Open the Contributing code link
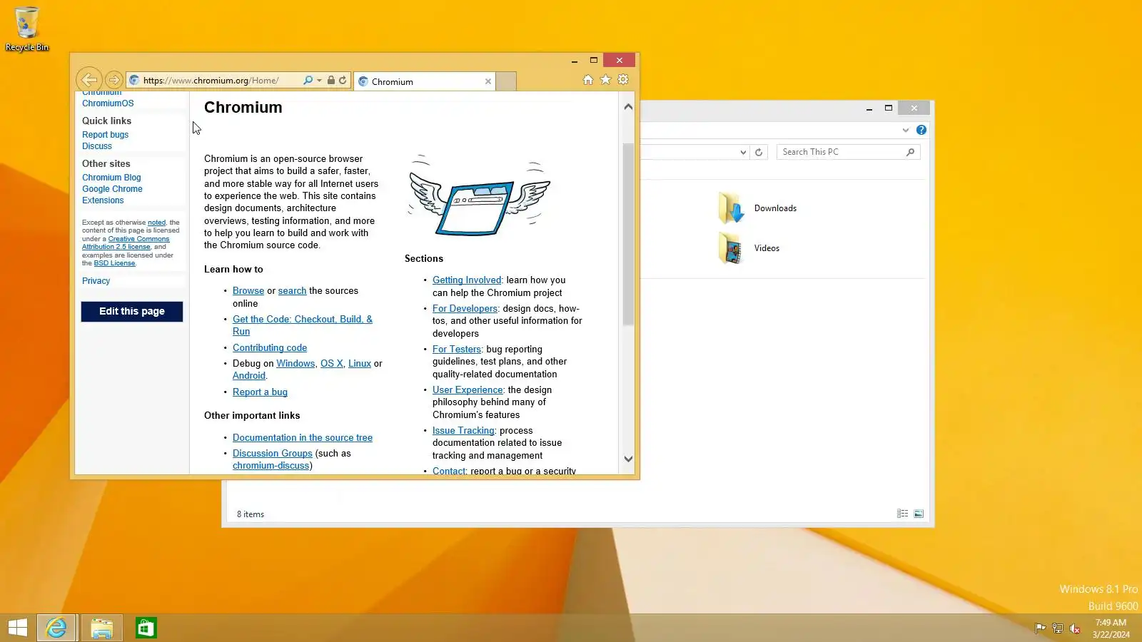The height and width of the screenshot is (642, 1142). pyautogui.click(x=270, y=348)
